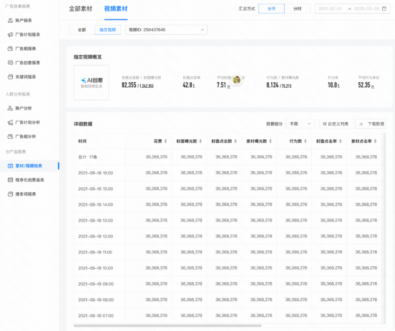Click the 时间 column header

pyautogui.click(x=82, y=141)
